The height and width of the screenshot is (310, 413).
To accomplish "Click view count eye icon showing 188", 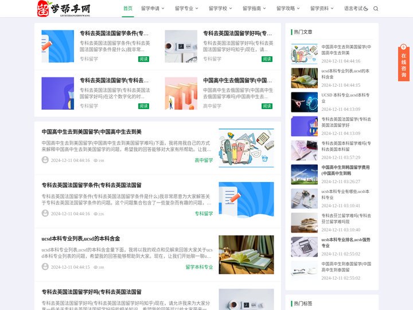I will click(x=96, y=267).
